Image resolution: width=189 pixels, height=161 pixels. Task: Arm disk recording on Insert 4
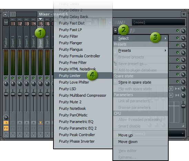tap(33, 134)
